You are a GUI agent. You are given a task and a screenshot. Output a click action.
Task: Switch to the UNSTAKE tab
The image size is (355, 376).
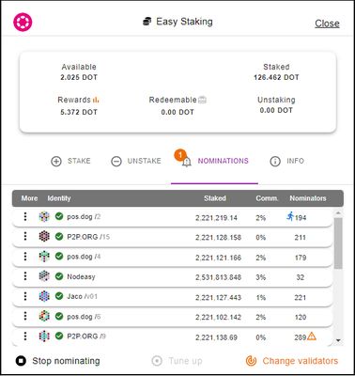[136, 162]
